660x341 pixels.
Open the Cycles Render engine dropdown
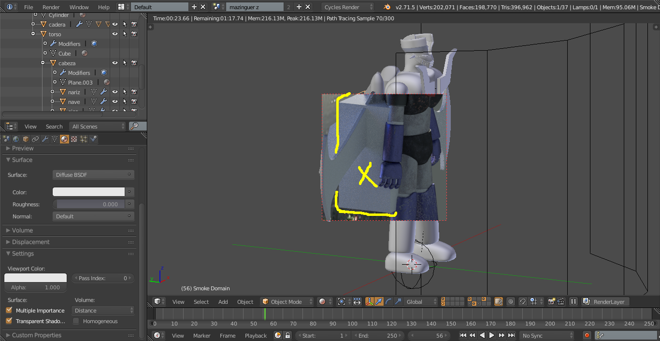coord(347,7)
